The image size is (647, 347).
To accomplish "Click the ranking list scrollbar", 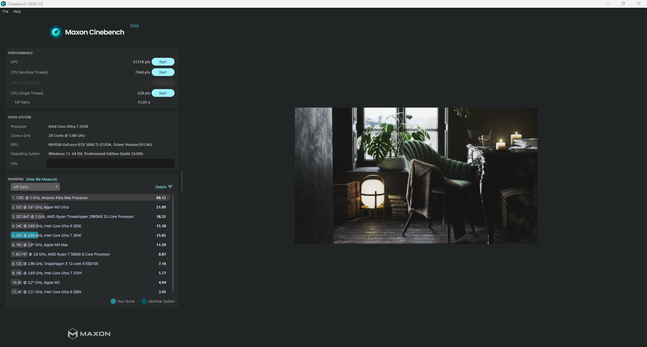I will point(173,242).
